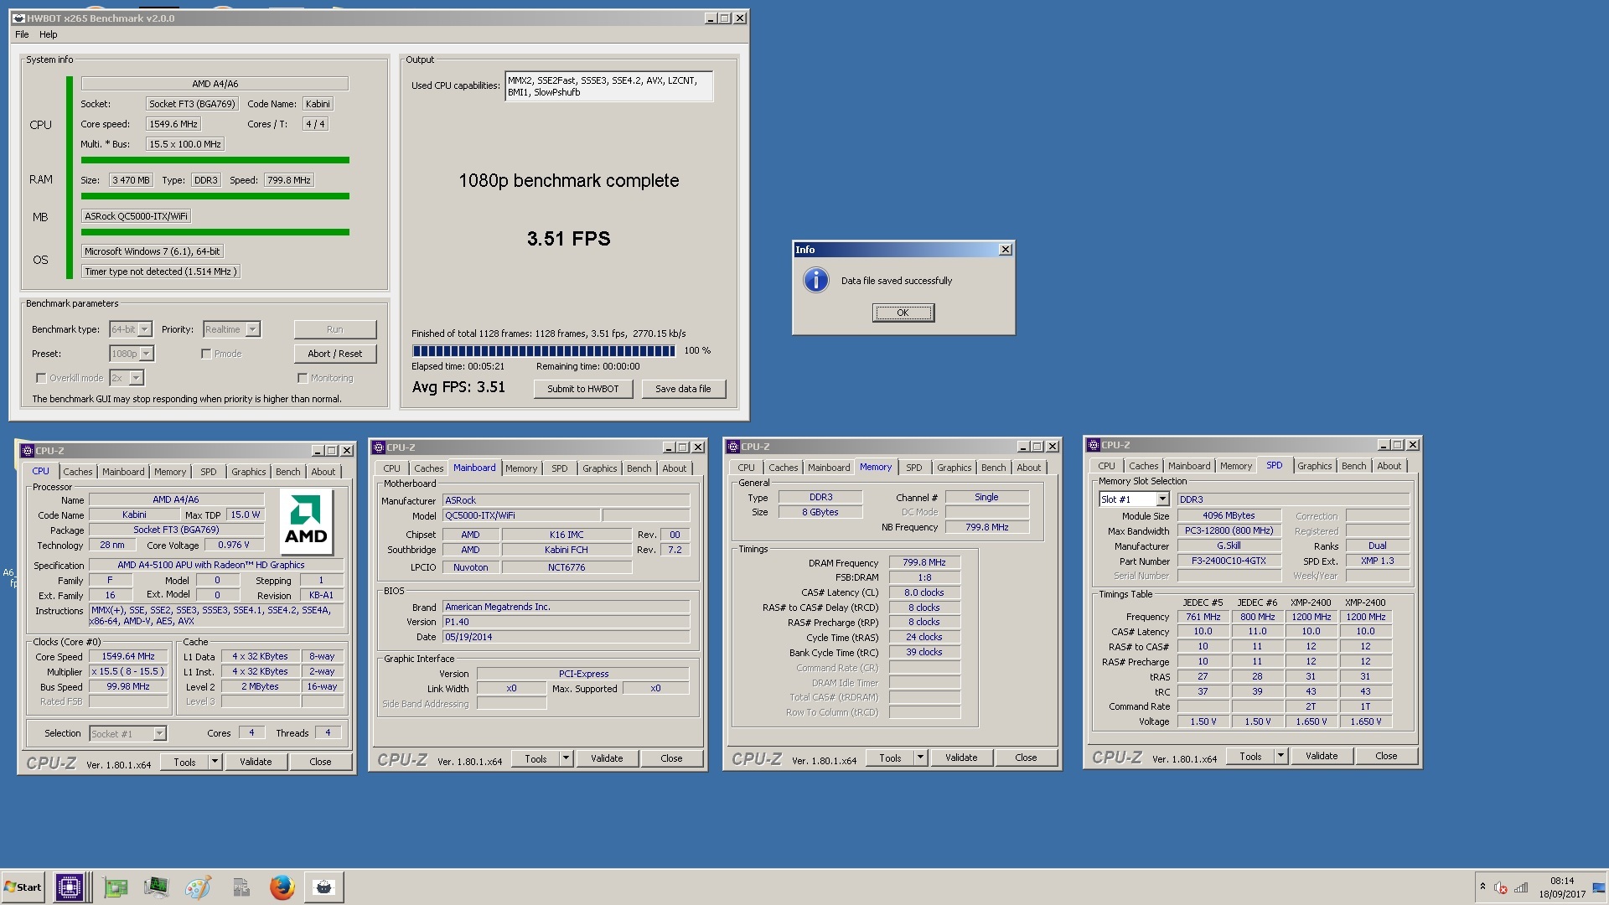Image resolution: width=1609 pixels, height=905 pixels.
Task: Open the Socket #1 selection dropdown
Action: (159, 734)
